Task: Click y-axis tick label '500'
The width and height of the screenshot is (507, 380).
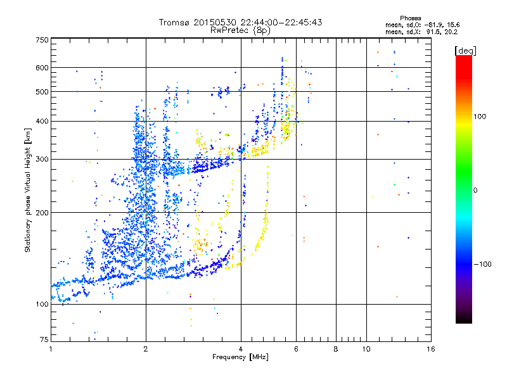Action: (42, 92)
